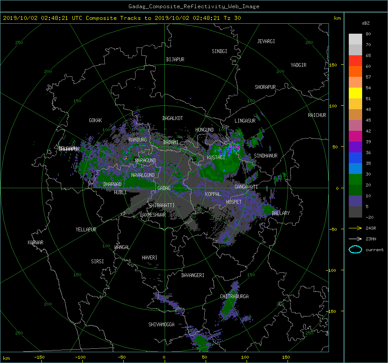Click the SHIRAHATTI city label
388x363 pixels.
tap(162, 205)
